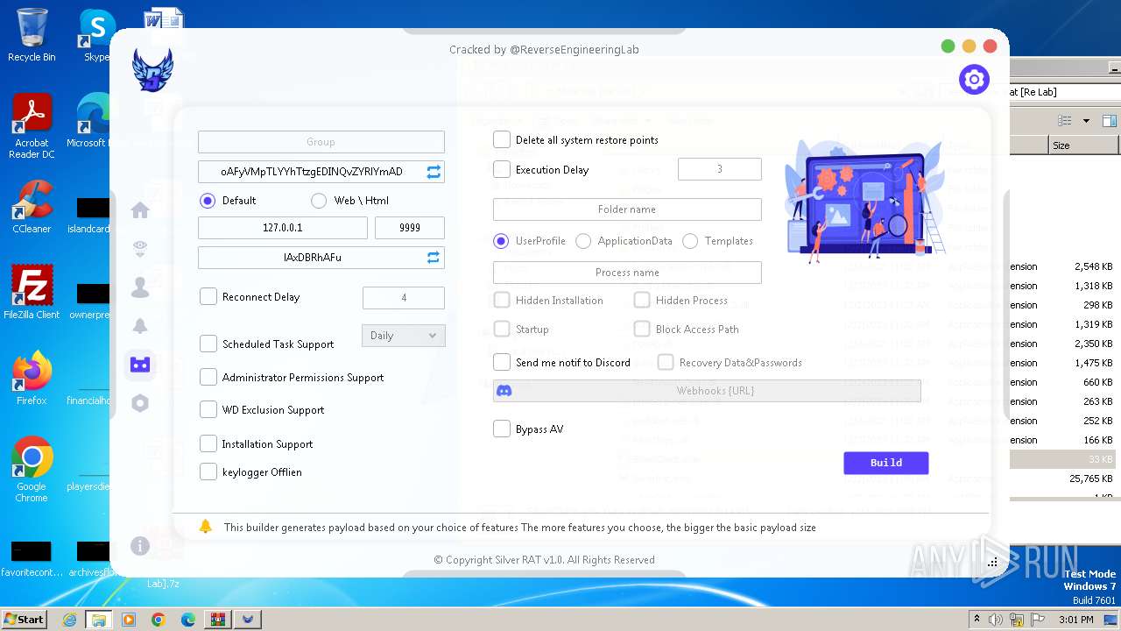Open Chrome from the taskbar

158,620
